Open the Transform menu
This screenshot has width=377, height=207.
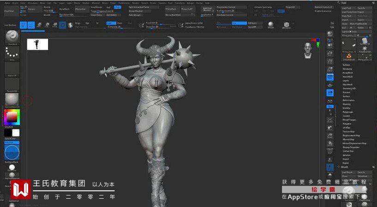click(x=180, y=3)
